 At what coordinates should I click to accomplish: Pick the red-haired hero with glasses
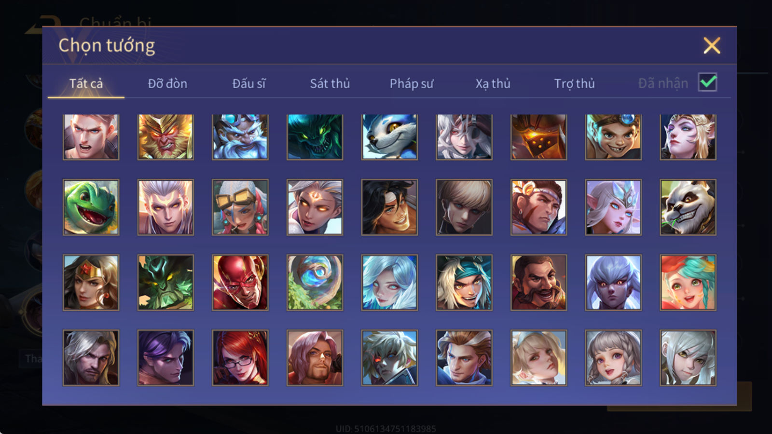[240, 358]
